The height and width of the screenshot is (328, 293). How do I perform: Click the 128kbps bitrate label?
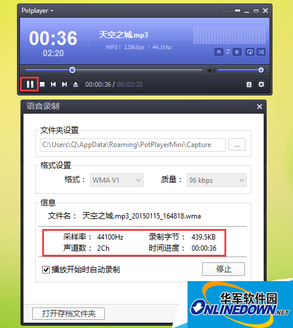click(134, 47)
